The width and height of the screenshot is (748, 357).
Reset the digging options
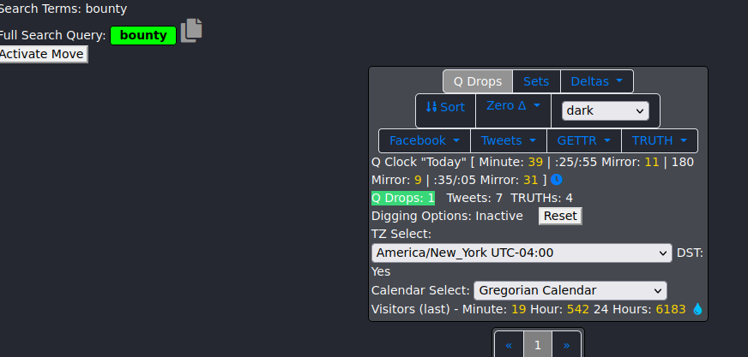tap(560, 216)
